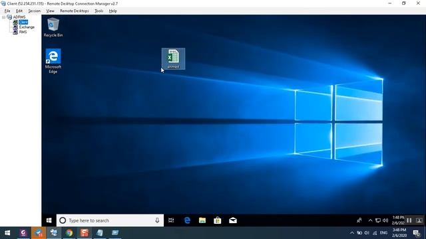Open the host tray battery icon

[x=359, y=233]
